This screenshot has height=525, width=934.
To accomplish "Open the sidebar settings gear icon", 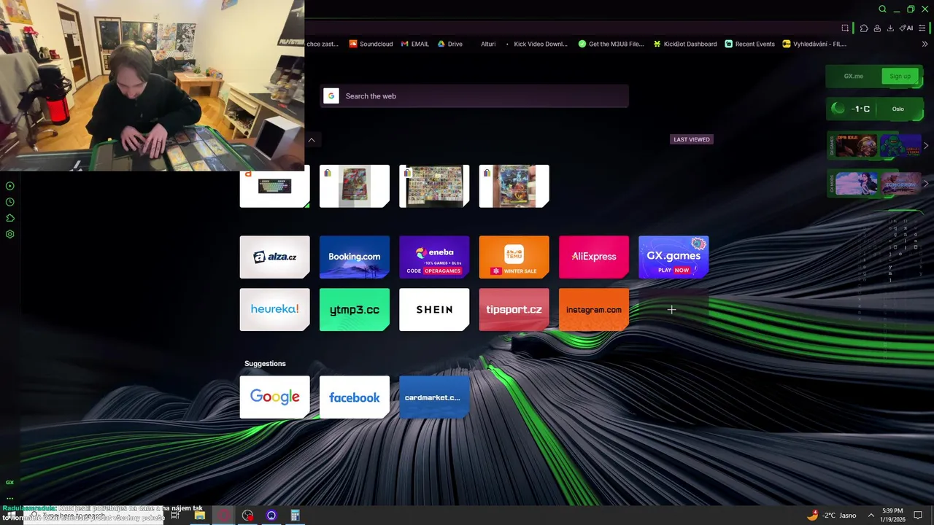I will tap(10, 234).
